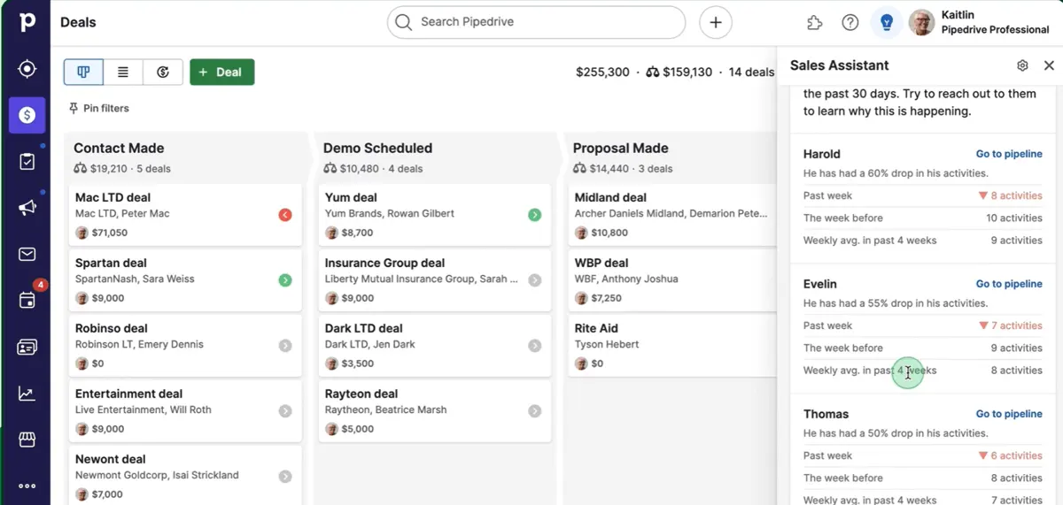Click Thomas's '6 activities' past week value
The width and height of the screenshot is (1063, 505).
click(x=1010, y=455)
